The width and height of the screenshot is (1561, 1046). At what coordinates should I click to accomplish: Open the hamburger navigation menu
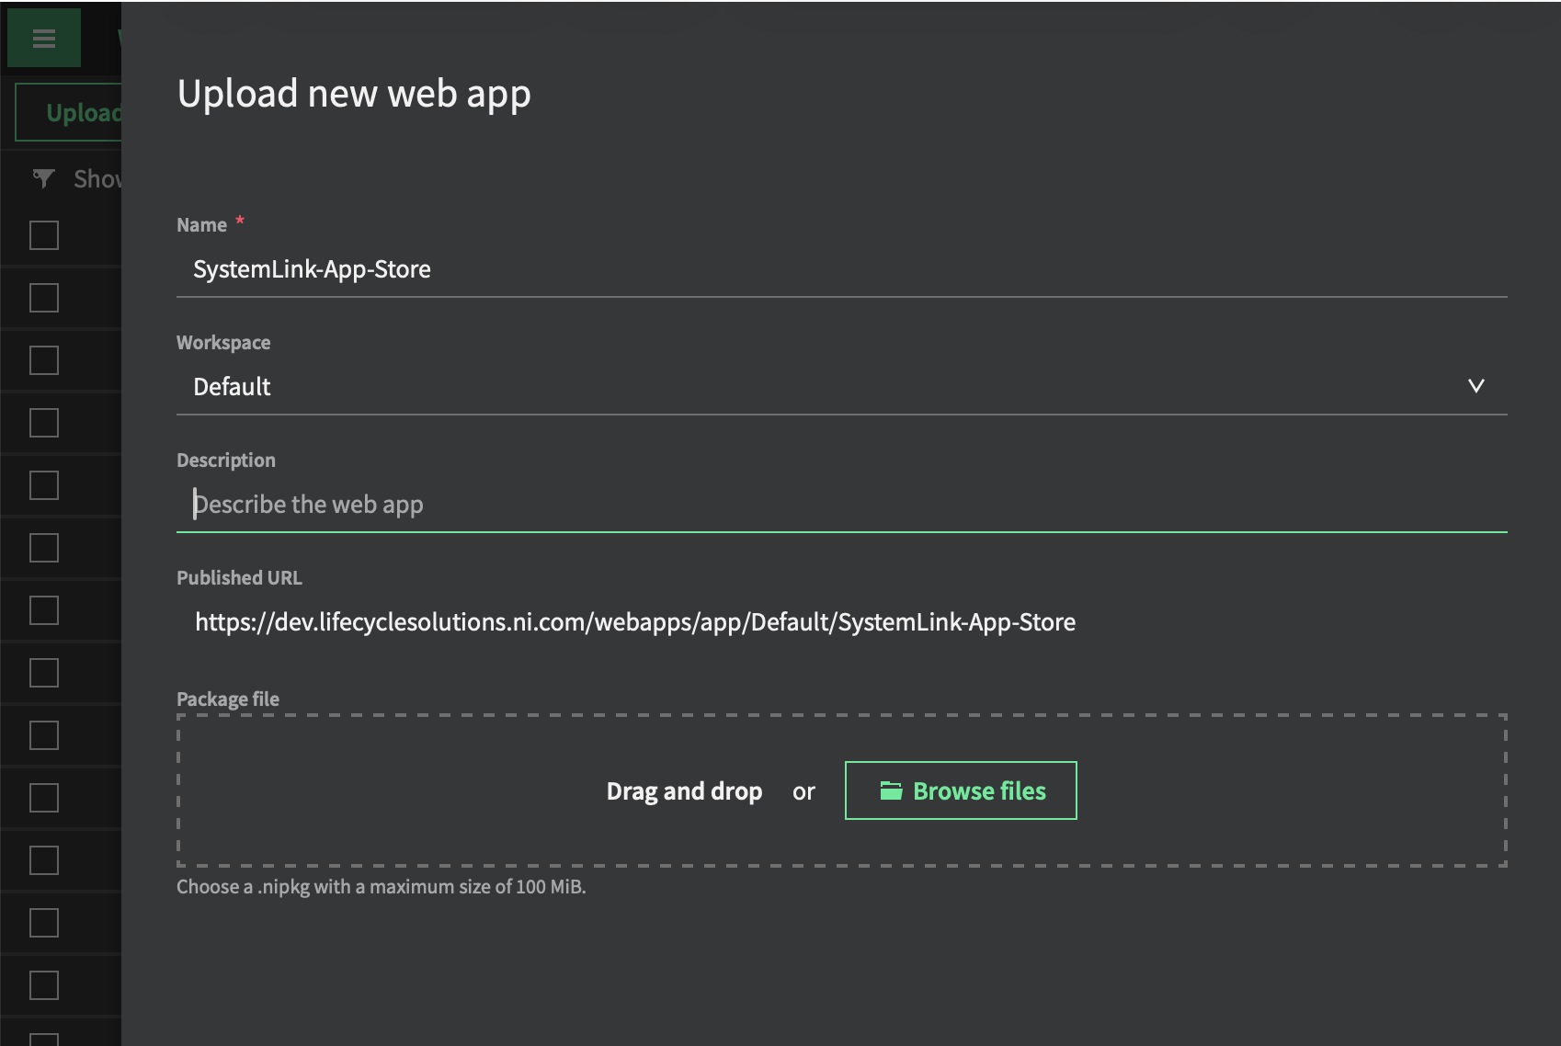tap(44, 38)
